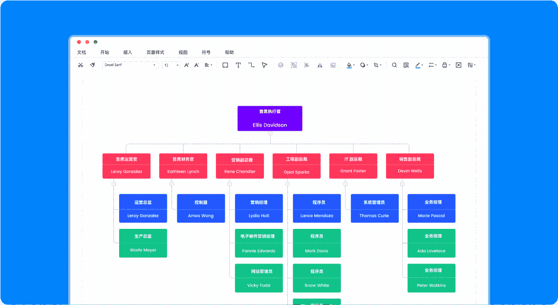Click the align objects left icon
558x305 pixels.
click(307, 65)
